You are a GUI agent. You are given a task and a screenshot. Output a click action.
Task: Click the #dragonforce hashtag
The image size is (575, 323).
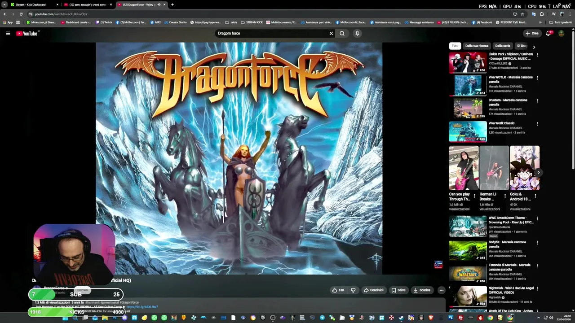click(129, 302)
